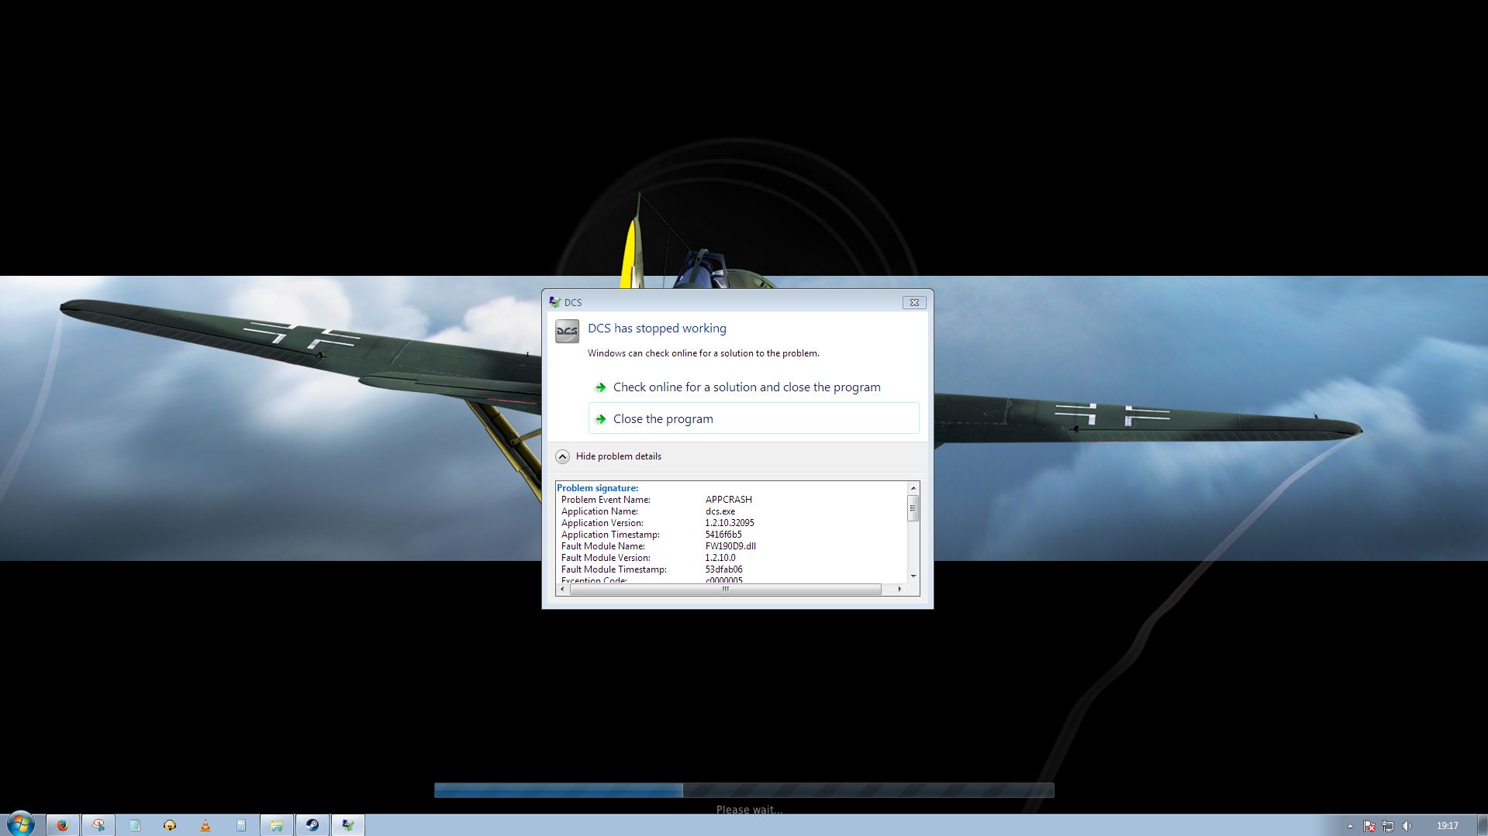Open Windows Explorer from the taskbar
Viewport: 1488px width, 836px height.
coord(277,825)
